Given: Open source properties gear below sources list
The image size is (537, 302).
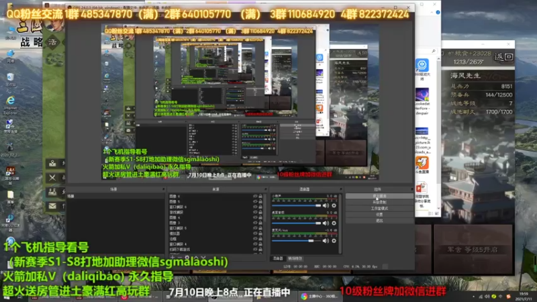Looking at the screenshot, I should coord(187,258).
